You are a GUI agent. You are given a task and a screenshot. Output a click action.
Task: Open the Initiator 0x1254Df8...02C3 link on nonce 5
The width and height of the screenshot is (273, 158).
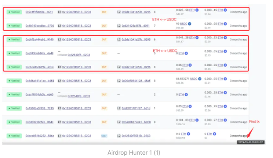click(x=79, y=55)
